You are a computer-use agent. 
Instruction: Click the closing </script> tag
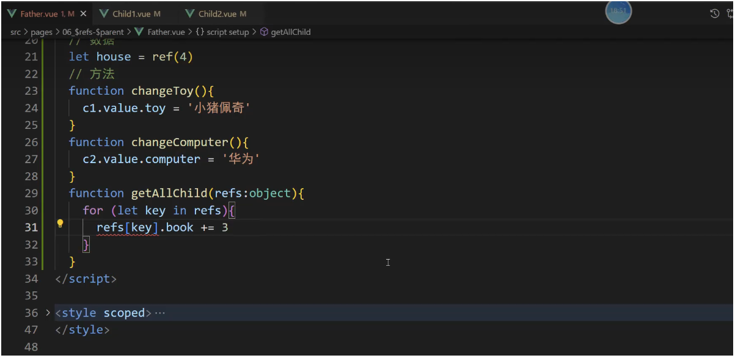(86, 279)
